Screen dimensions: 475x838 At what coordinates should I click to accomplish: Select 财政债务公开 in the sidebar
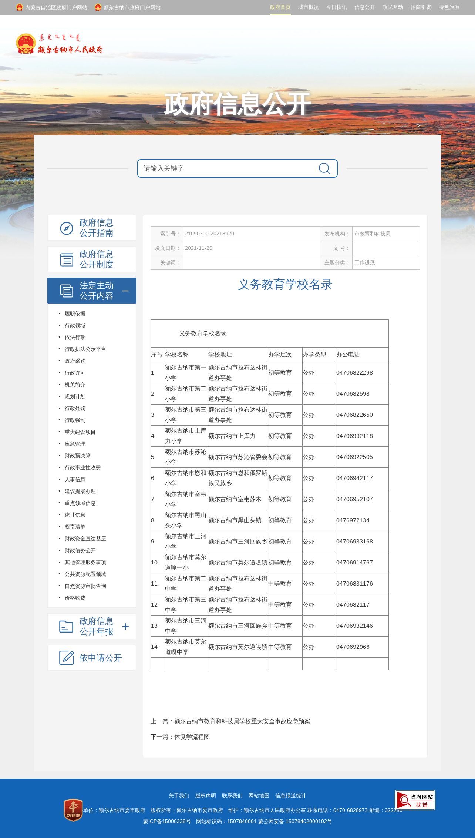click(80, 550)
